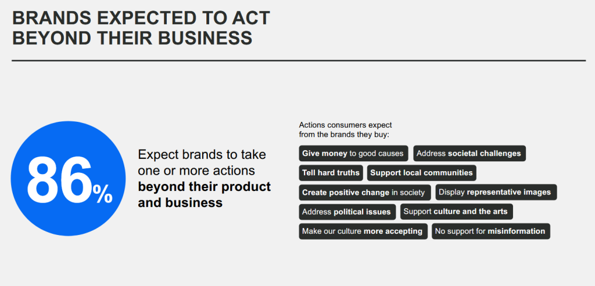The width and height of the screenshot is (595, 286).
Task: Select 'Support culture and the arts' tag
Action: coord(457,211)
